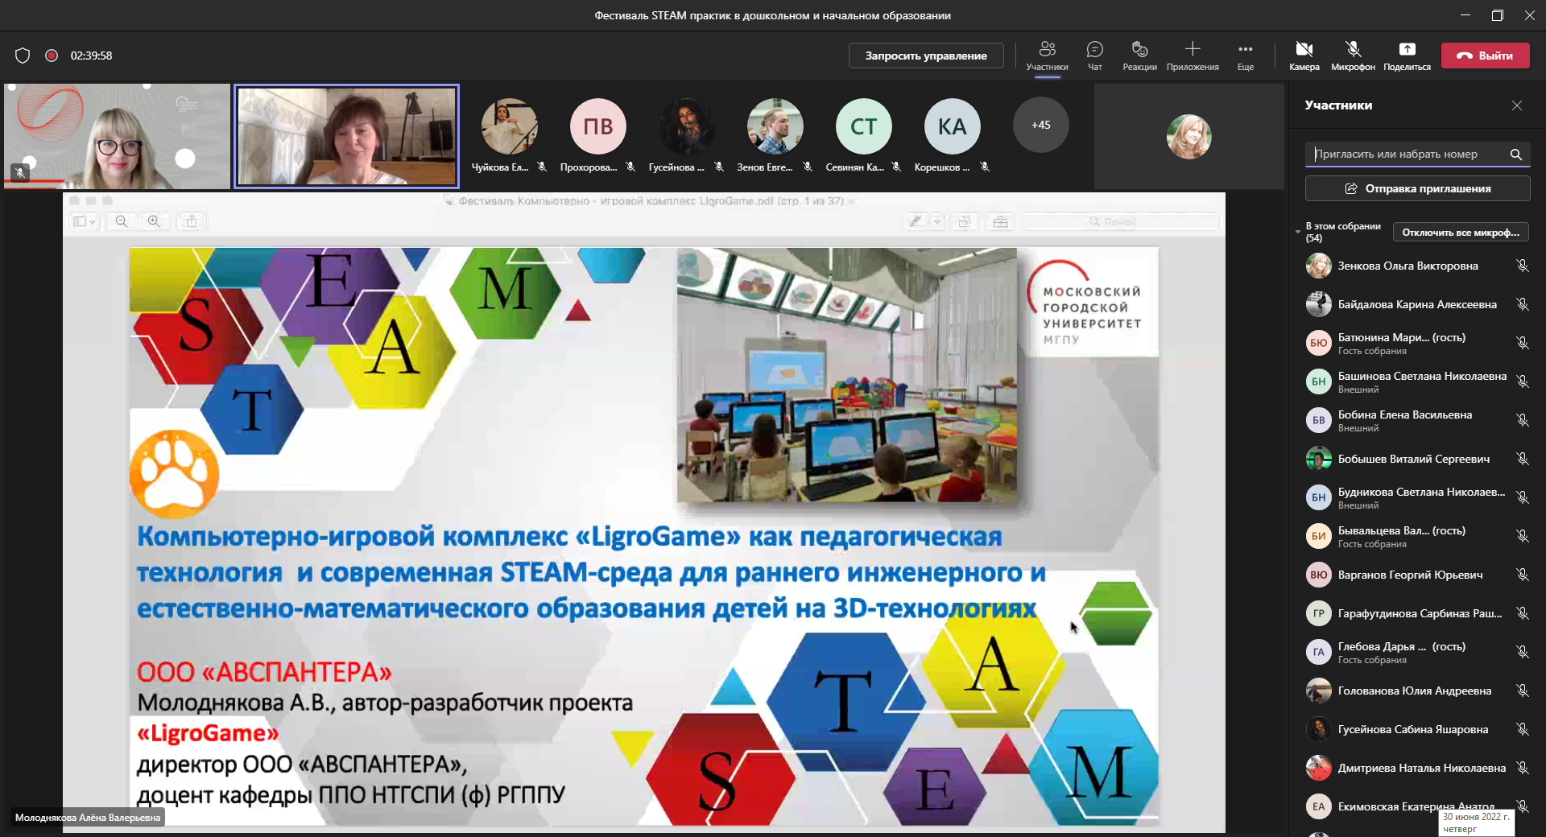1546x837 pixels.
Task: Select Варганов Георгий Юрьевич in participant list
Action: pyautogui.click(x=1409, y=575)
